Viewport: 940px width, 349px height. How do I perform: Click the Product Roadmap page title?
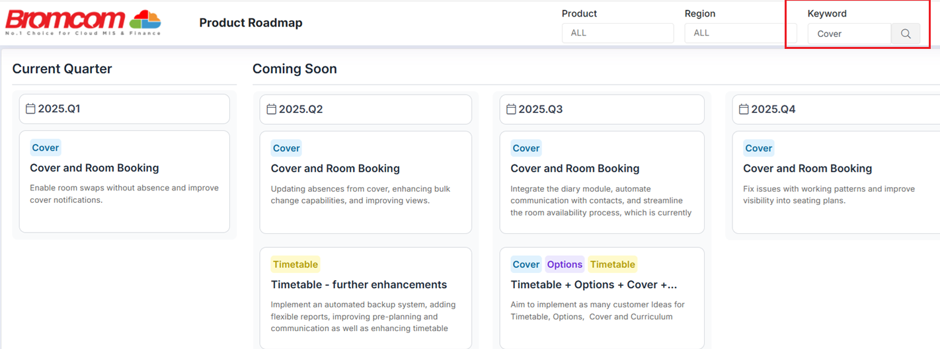[251, 23]
